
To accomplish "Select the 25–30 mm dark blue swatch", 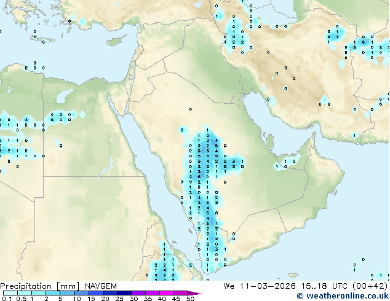I will tap(124, 293).
